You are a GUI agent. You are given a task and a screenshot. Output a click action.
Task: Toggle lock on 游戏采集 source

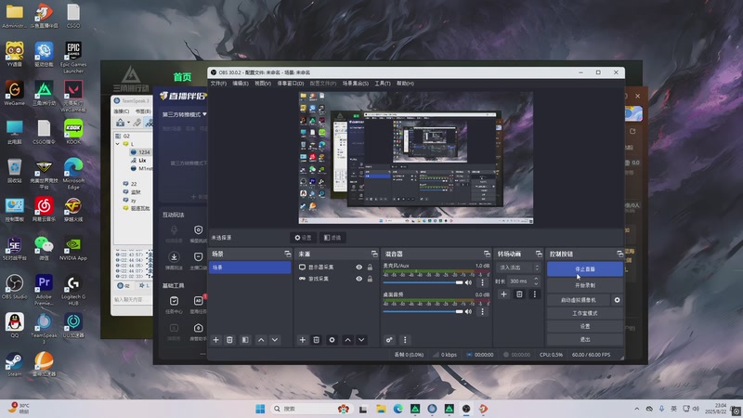[x=370, y=278]
